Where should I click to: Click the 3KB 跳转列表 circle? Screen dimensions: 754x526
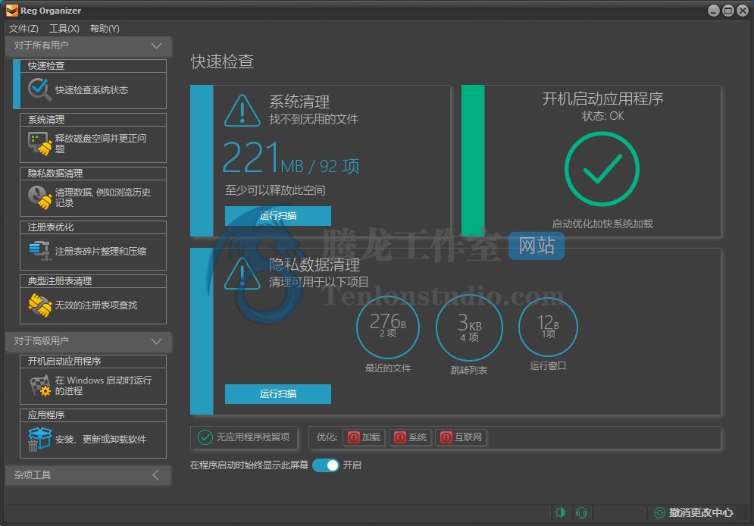click(x=469, y=327)
